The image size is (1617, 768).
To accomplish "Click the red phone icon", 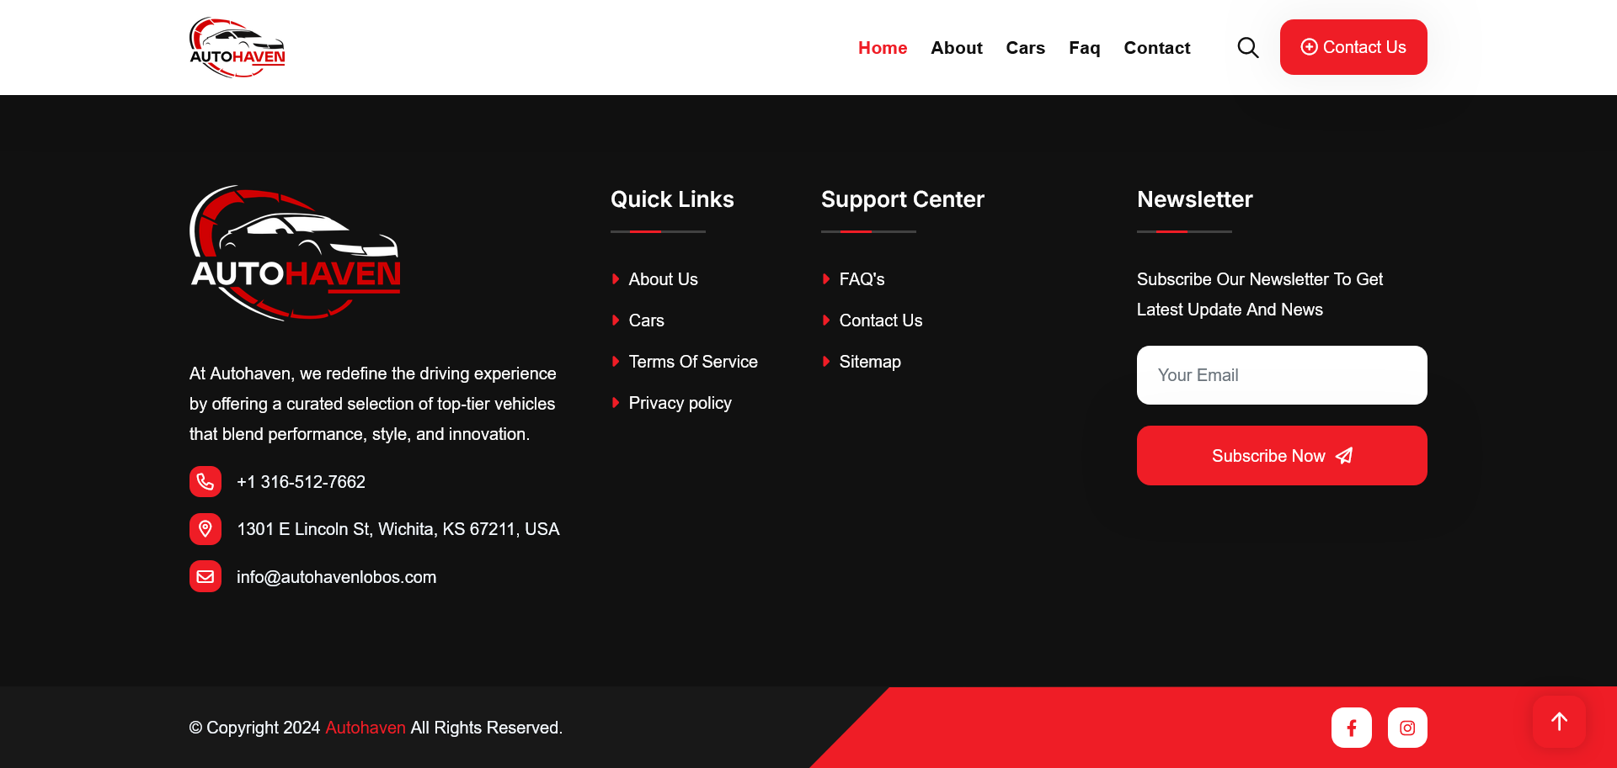I will pyautogui.click(x=205, y=482).
